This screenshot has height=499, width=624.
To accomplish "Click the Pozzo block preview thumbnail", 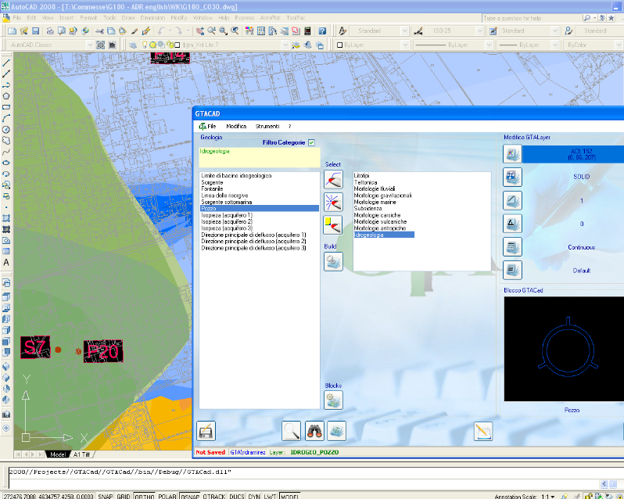I will (x=564, y=349).
